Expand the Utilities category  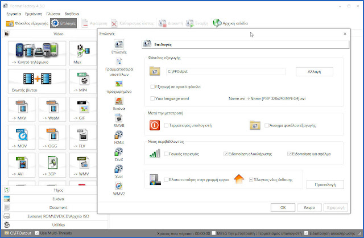[x=56, y=225]
